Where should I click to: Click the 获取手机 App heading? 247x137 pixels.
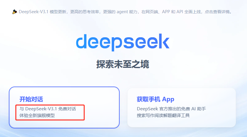[155, 99]
